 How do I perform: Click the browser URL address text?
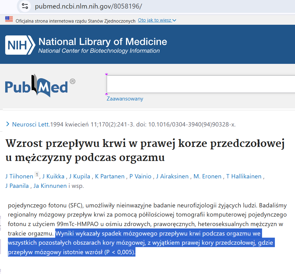tap(88, 6)
